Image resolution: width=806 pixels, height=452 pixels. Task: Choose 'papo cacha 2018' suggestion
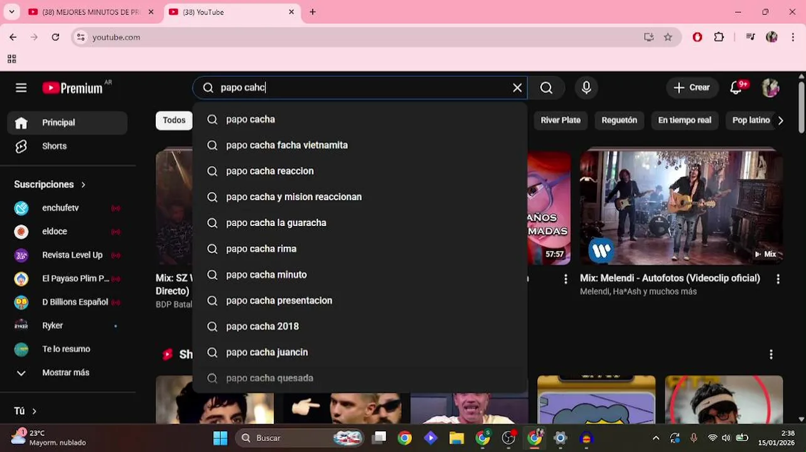tap(360, 326)
